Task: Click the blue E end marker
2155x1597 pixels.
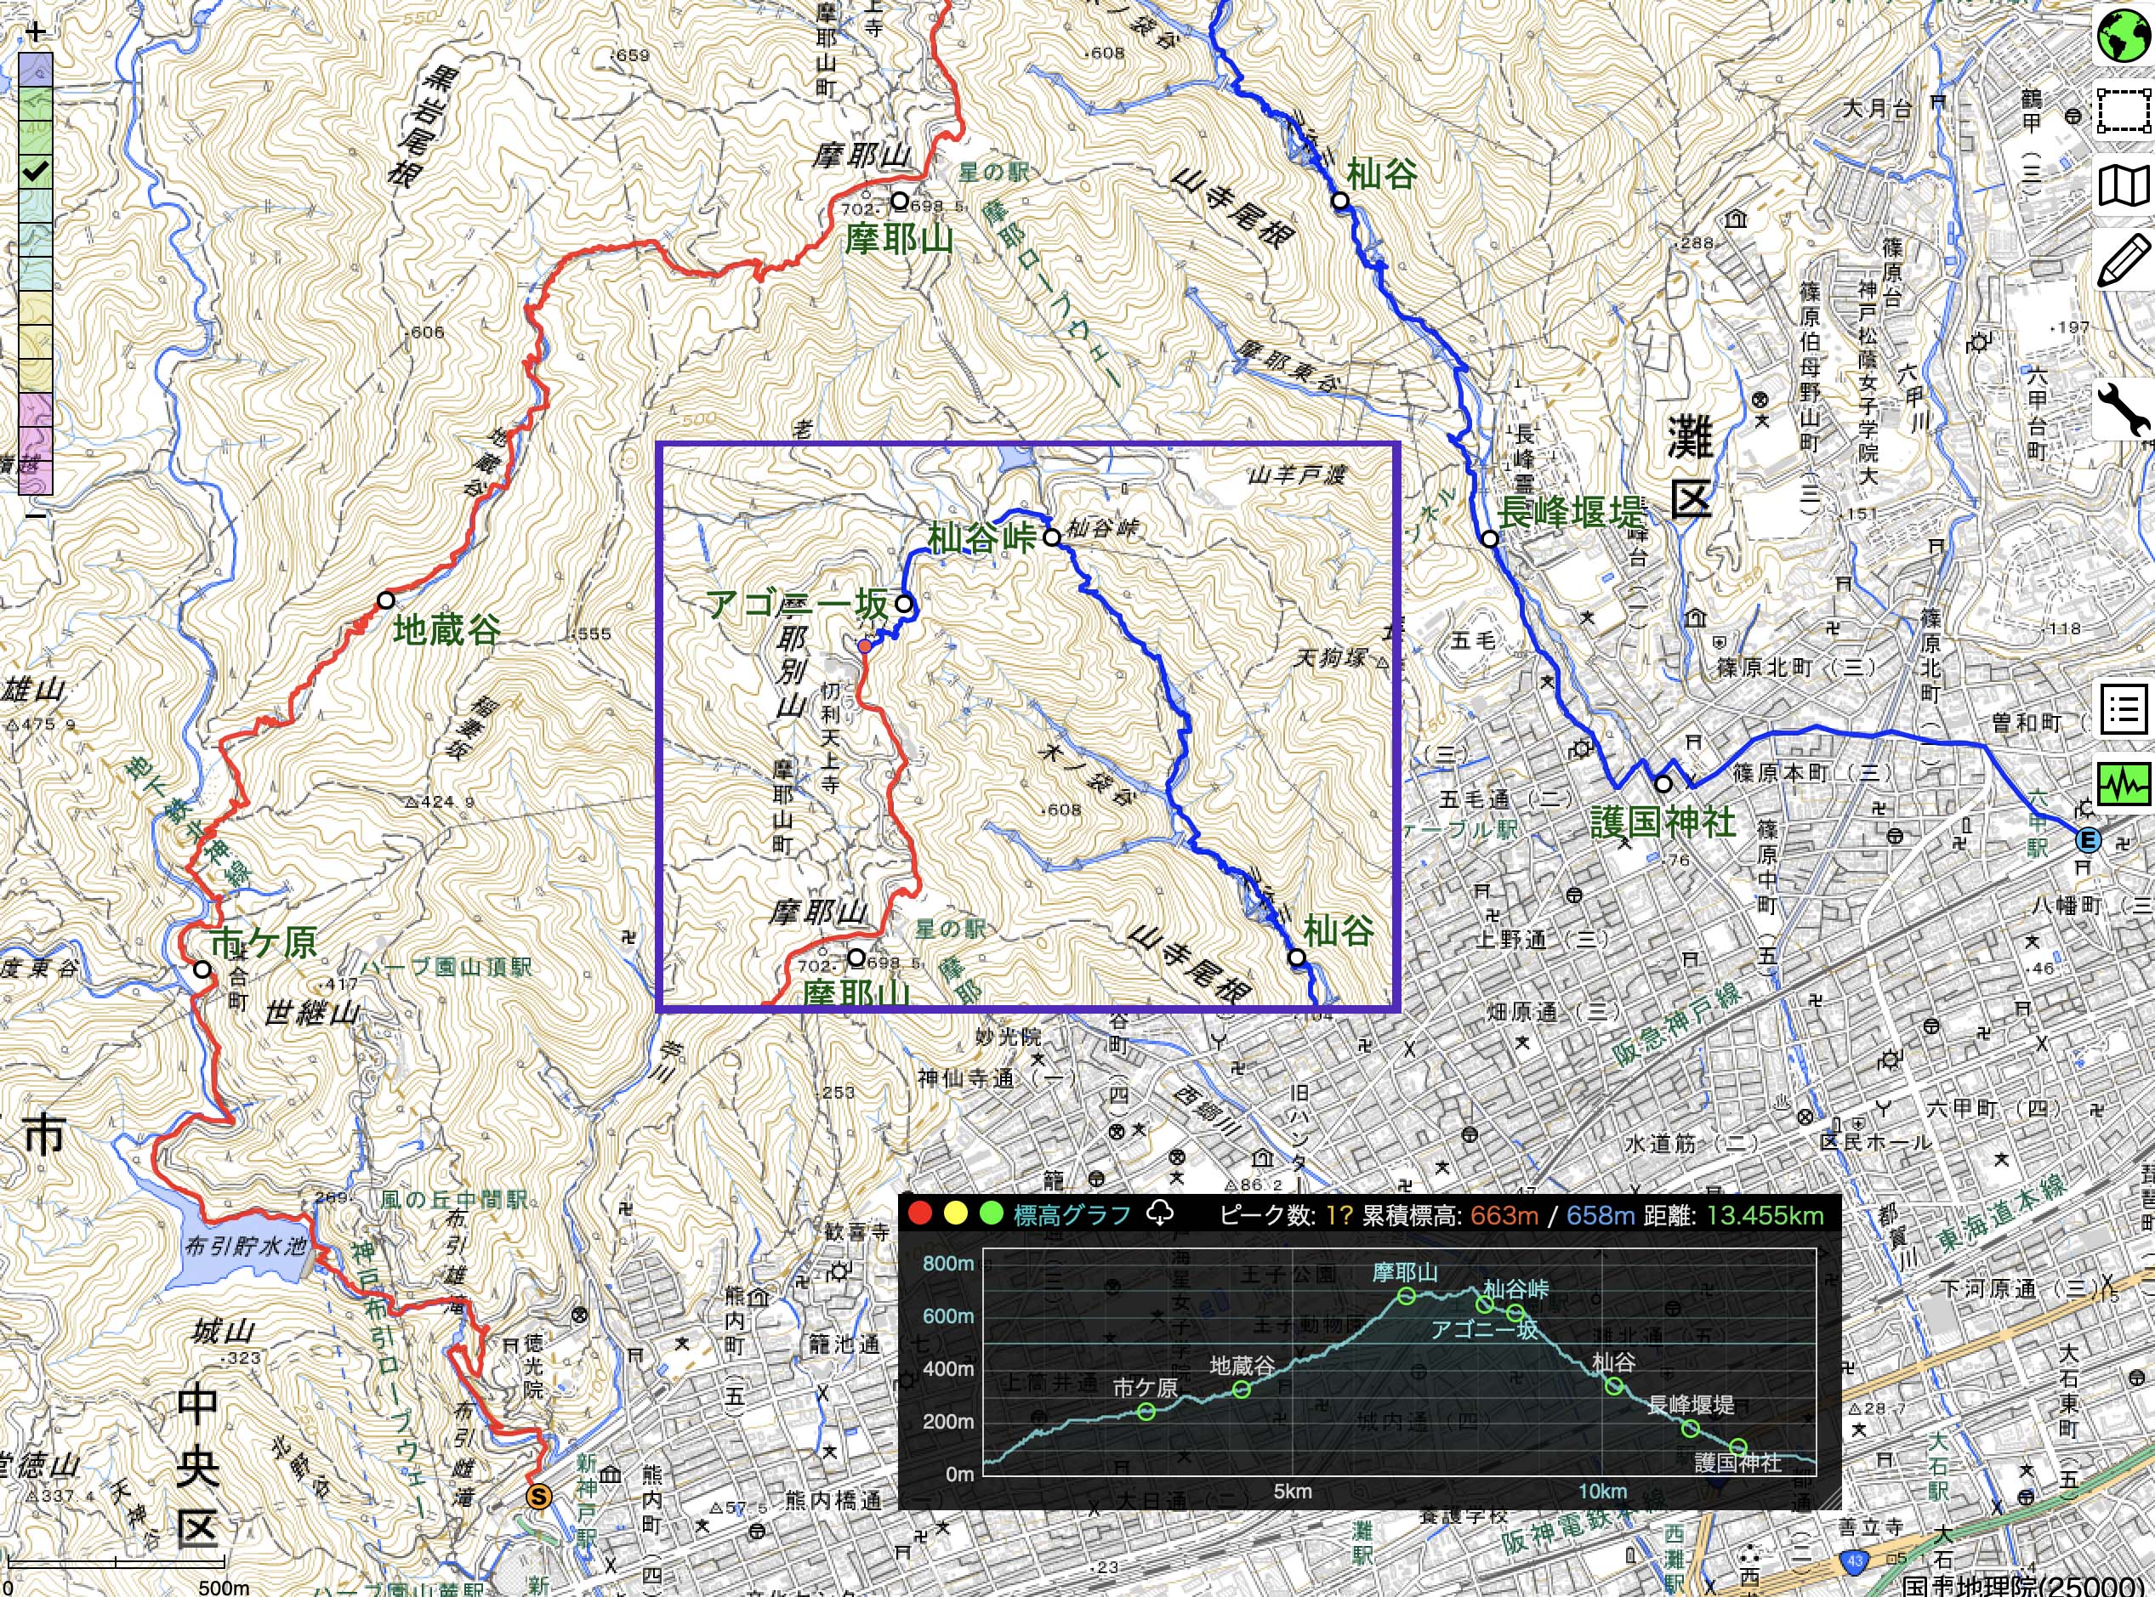Action: point(2087,840)
